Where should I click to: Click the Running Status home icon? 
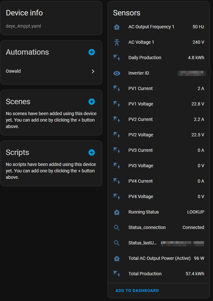(x=117, y=212)
